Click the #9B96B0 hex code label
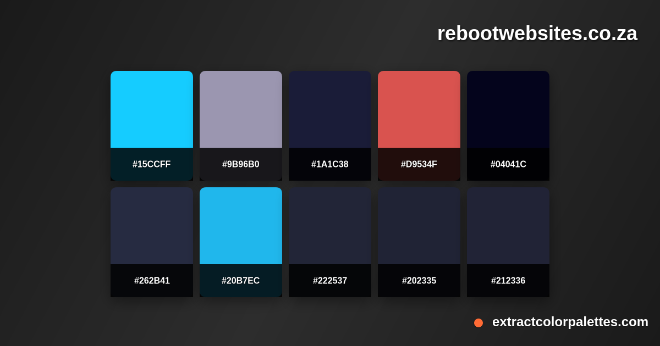Image resolution: width=660 pixels, height=346 pixels. click(x=241, y=164)
